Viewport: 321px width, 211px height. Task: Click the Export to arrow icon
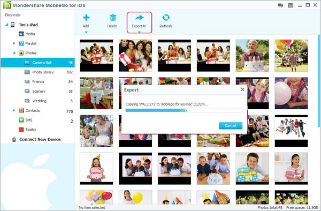[x=139, y=18]
